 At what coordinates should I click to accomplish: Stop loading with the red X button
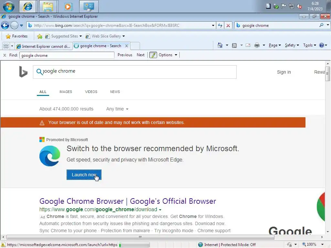click(228, 26)
